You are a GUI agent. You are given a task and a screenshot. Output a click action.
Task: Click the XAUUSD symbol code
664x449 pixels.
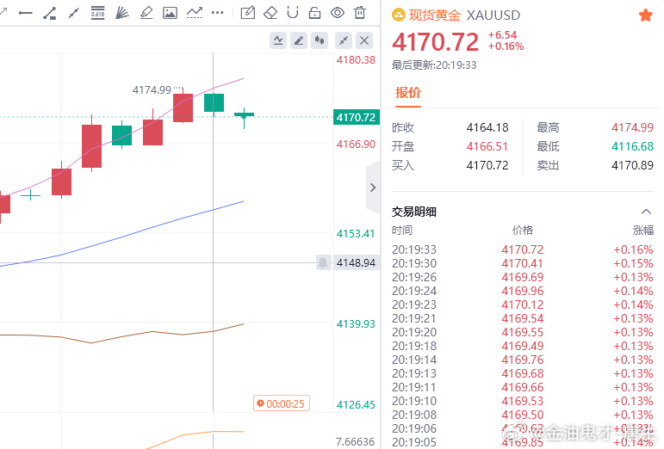[493, 15]
